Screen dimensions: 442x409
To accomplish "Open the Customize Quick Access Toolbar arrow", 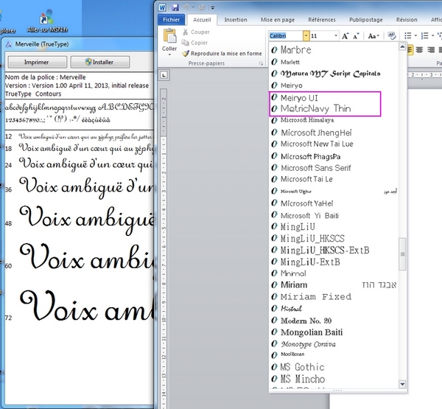I will 213,8.
